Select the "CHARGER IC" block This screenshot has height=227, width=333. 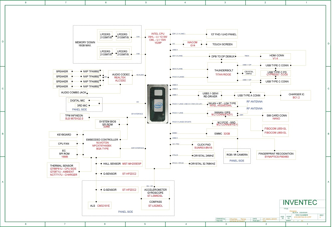point(296,96)
